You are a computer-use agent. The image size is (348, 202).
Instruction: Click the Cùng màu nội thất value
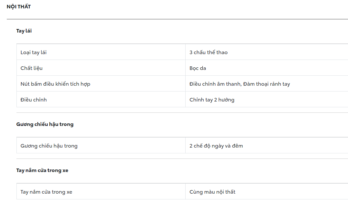click(x=212, y=192)
